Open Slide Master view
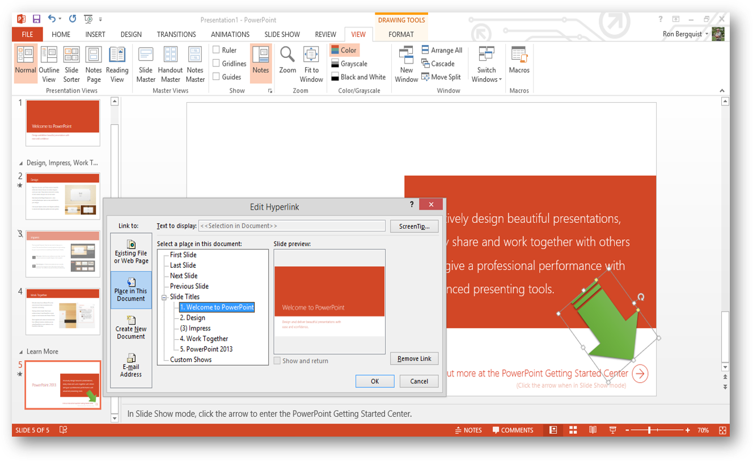Screen dimensions: 753x461 click(x=146, y=56)
